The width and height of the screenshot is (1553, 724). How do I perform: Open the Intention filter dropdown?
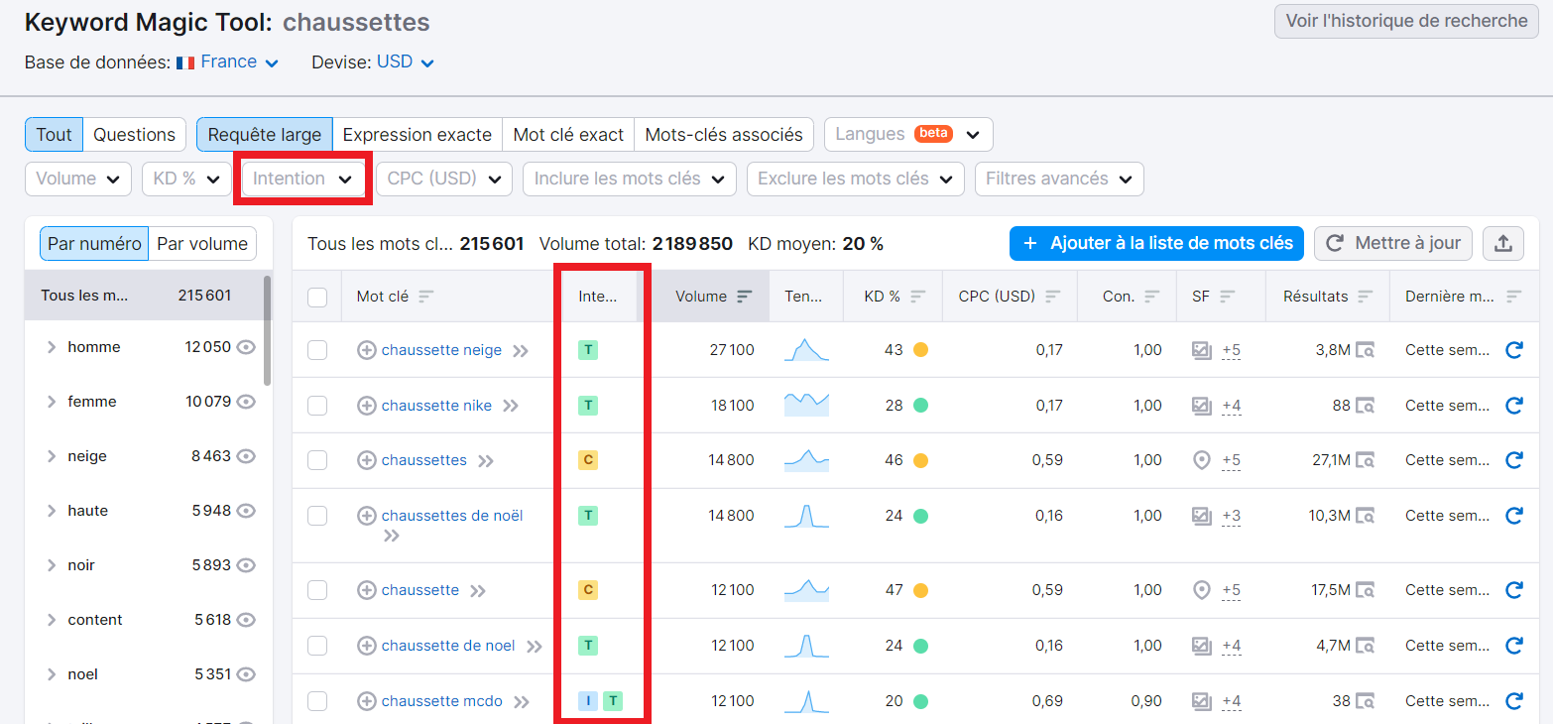coord(302,179)
